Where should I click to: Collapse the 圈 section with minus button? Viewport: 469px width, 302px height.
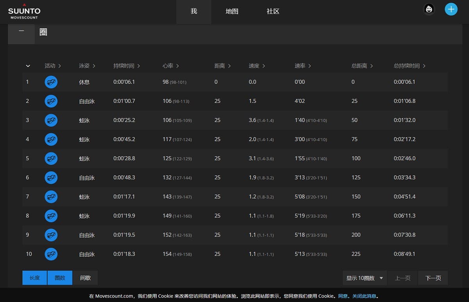(x=21, y=31)
